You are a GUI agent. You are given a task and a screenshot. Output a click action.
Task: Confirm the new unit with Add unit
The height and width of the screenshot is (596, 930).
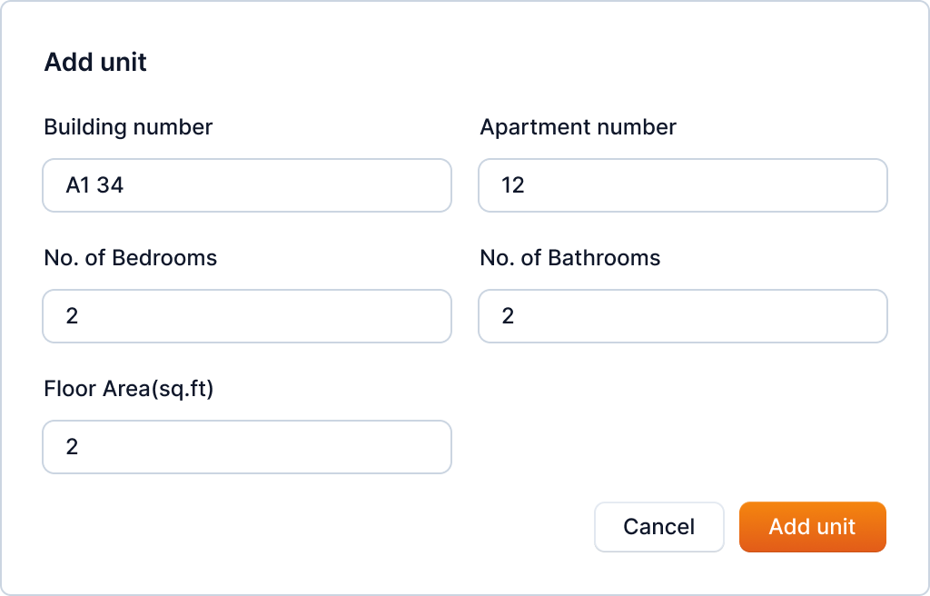[x=812, y=527]
